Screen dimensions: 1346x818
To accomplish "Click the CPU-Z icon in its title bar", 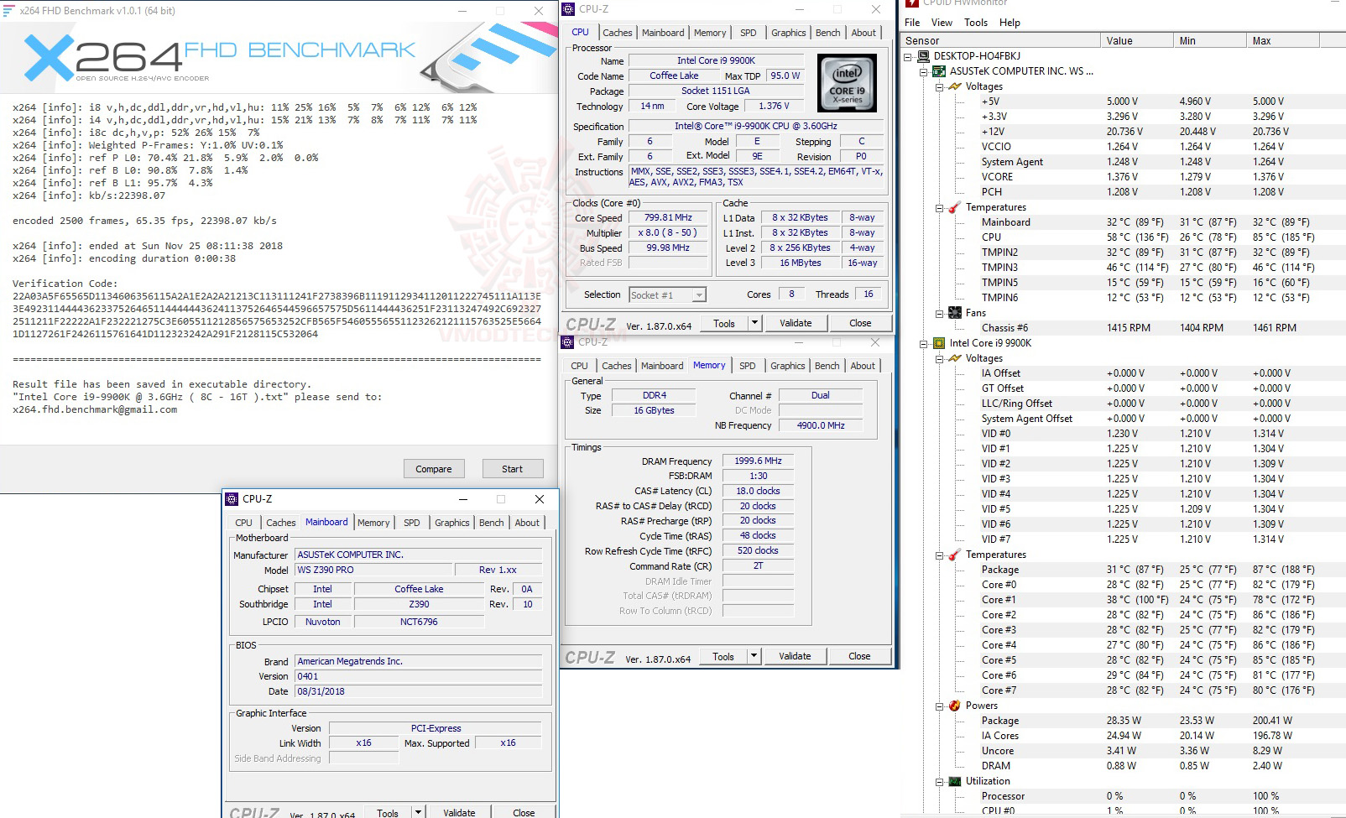I will click(x=567, y=9).
